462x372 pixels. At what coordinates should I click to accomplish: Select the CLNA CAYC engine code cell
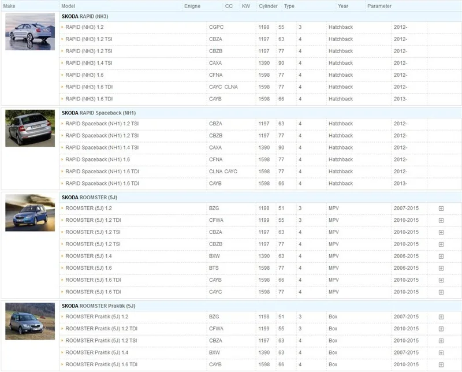[x=223, y=172]
